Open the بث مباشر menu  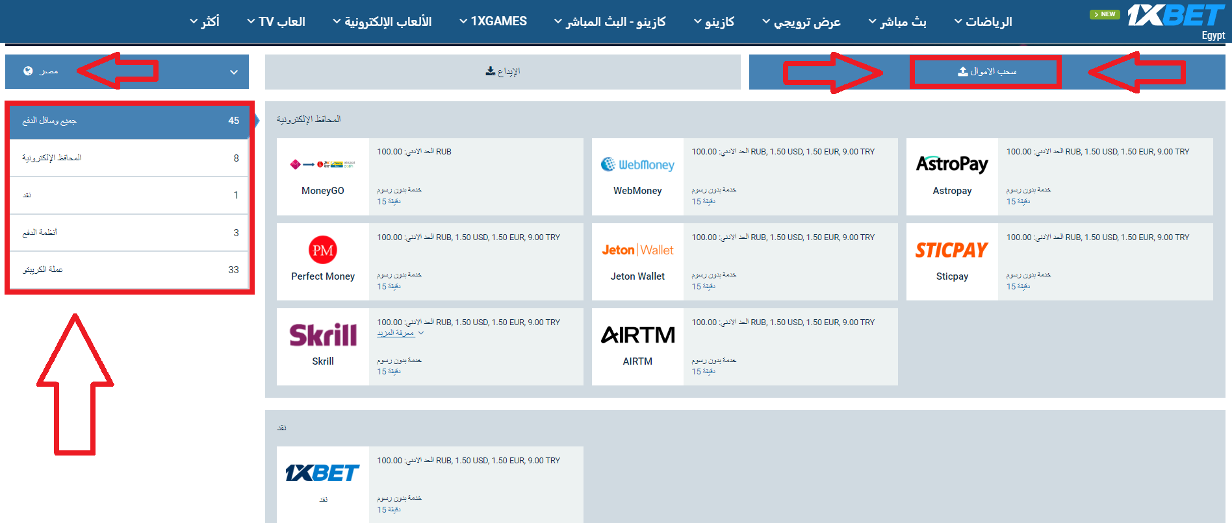tap(897, 21)
